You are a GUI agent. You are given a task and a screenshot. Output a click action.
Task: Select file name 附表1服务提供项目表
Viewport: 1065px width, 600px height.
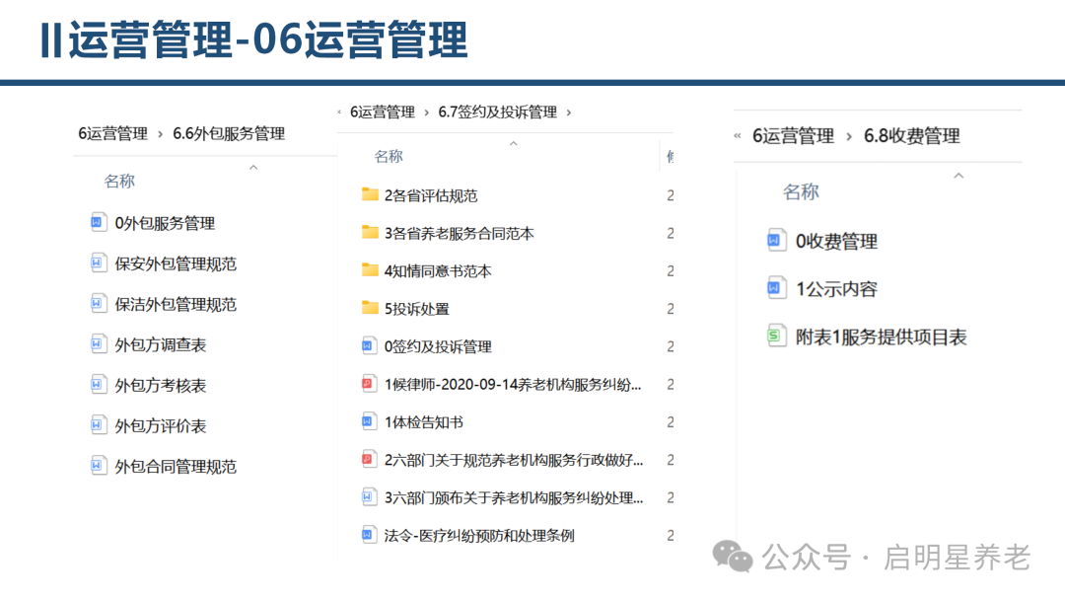(x=881, y=337)
